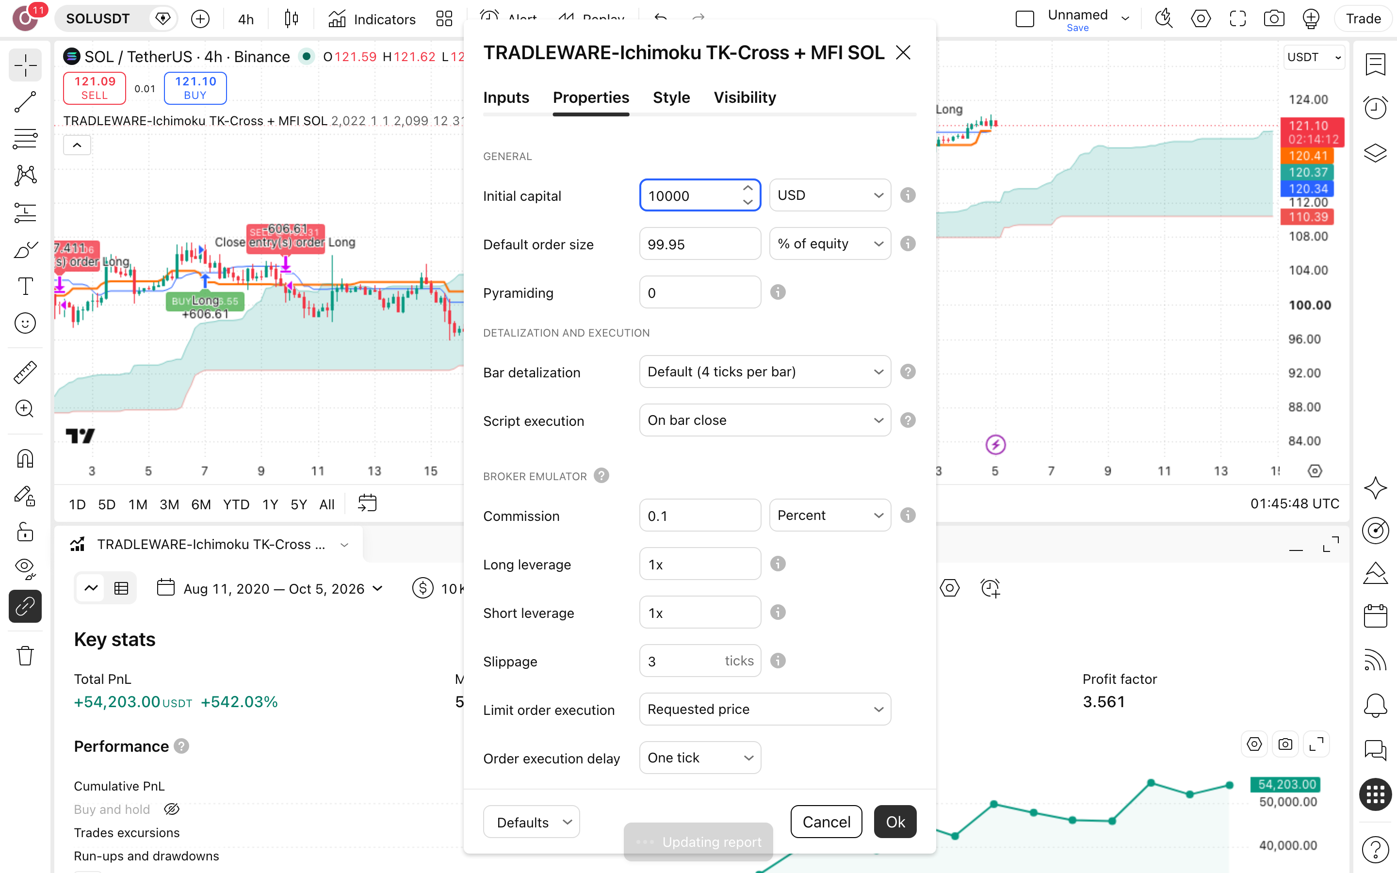Screen dimensions: 1397x873
Task: Switch to the Inputs tab
Action: [506, 97]
